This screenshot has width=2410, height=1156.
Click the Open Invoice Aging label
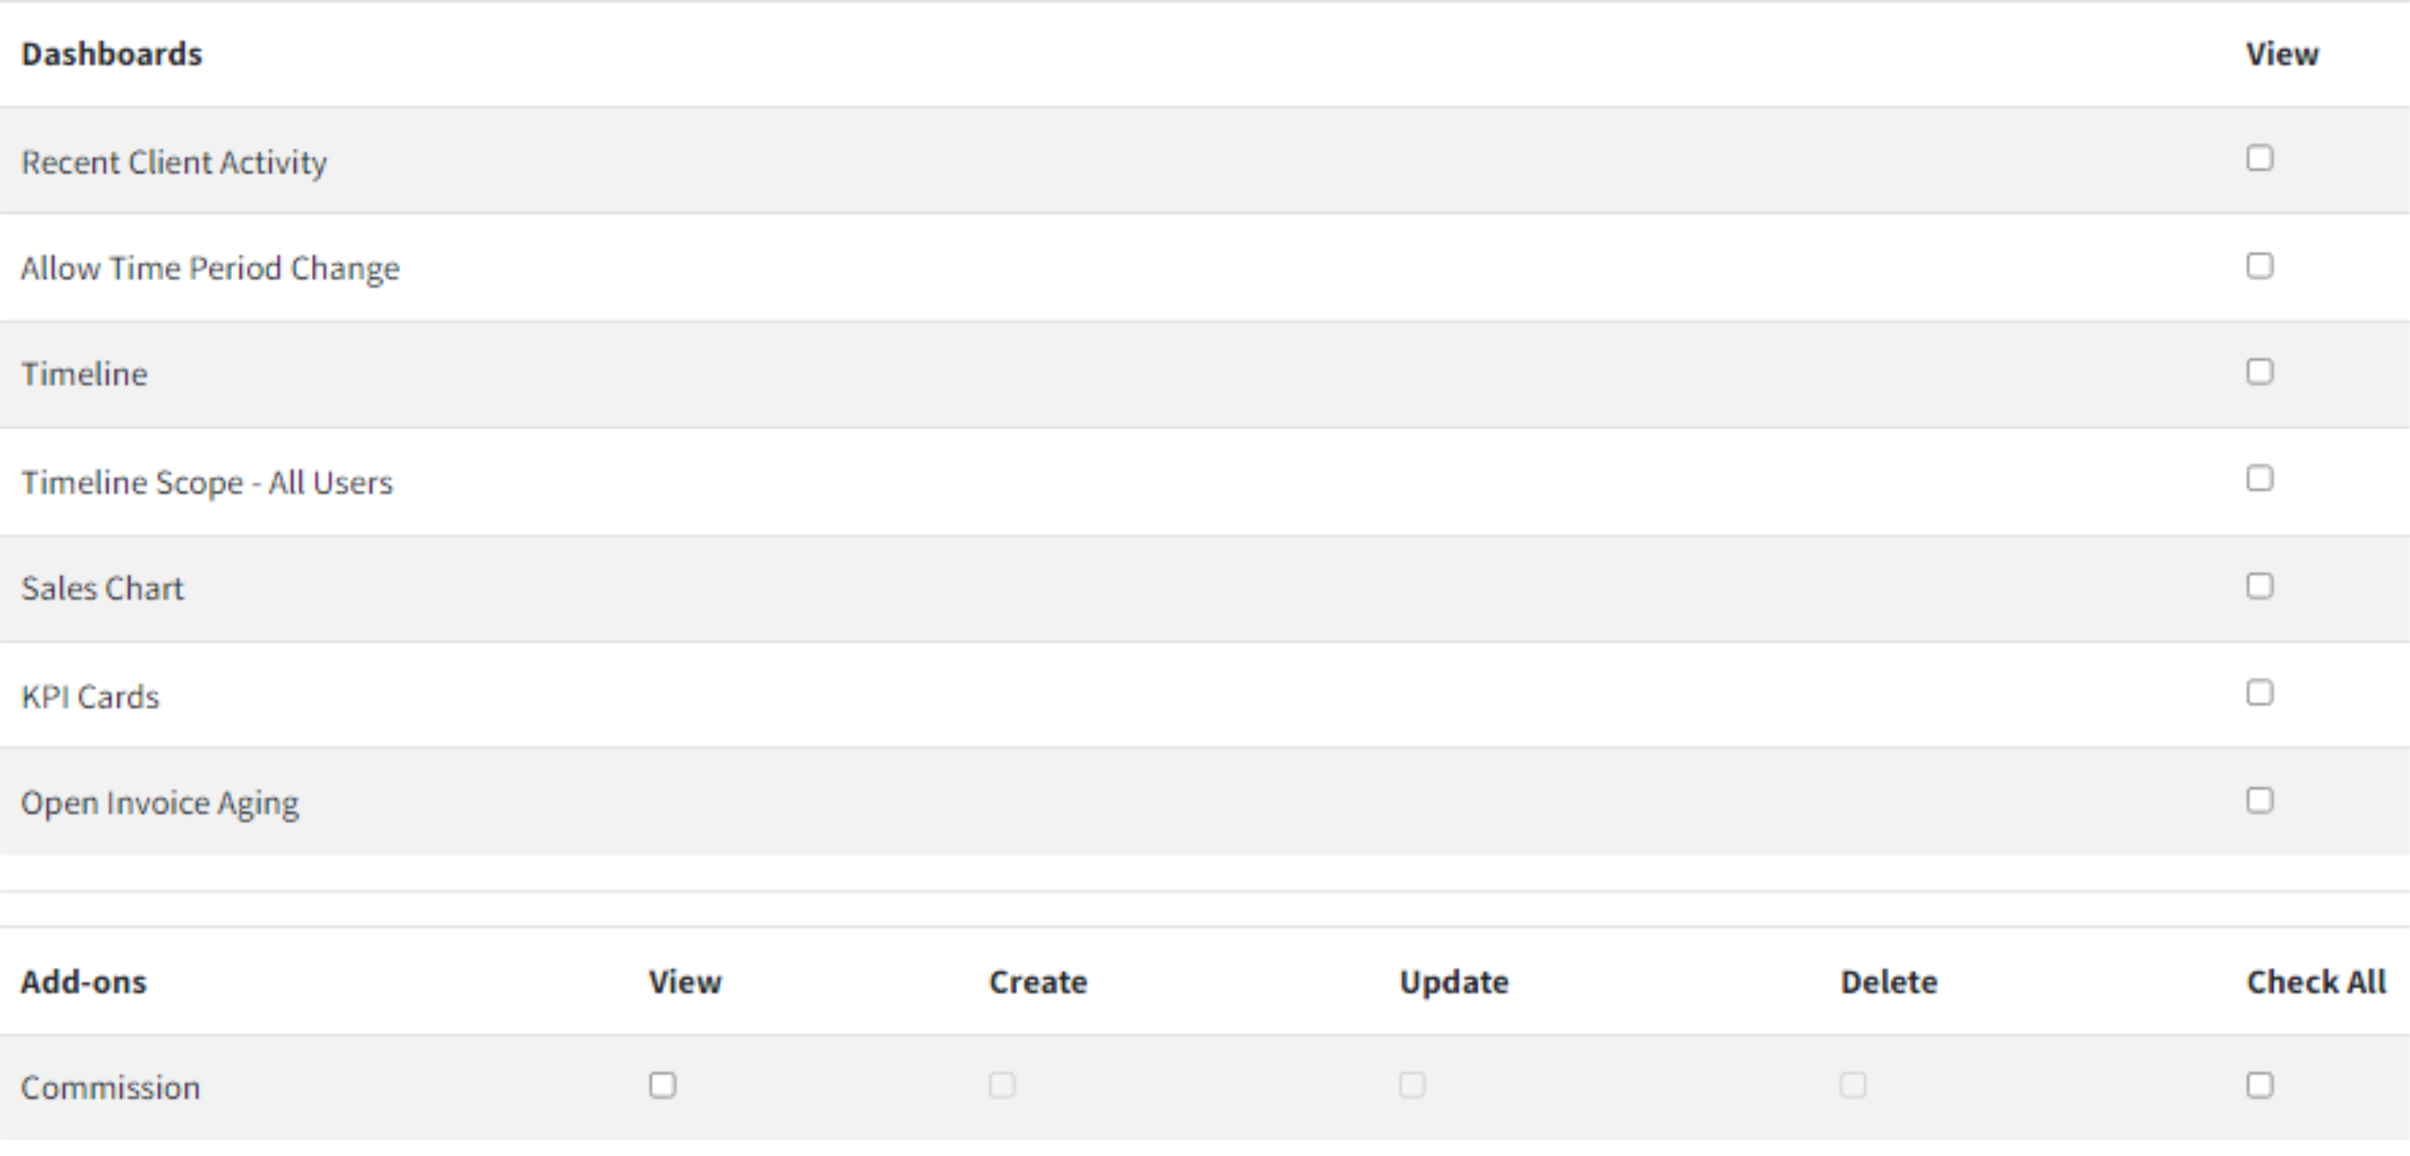(x=160, y=803)
